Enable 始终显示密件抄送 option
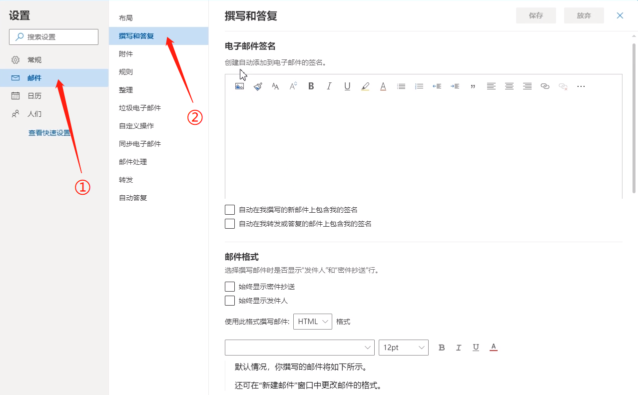Viewport: 638px width, 395px height. [229, 286]
